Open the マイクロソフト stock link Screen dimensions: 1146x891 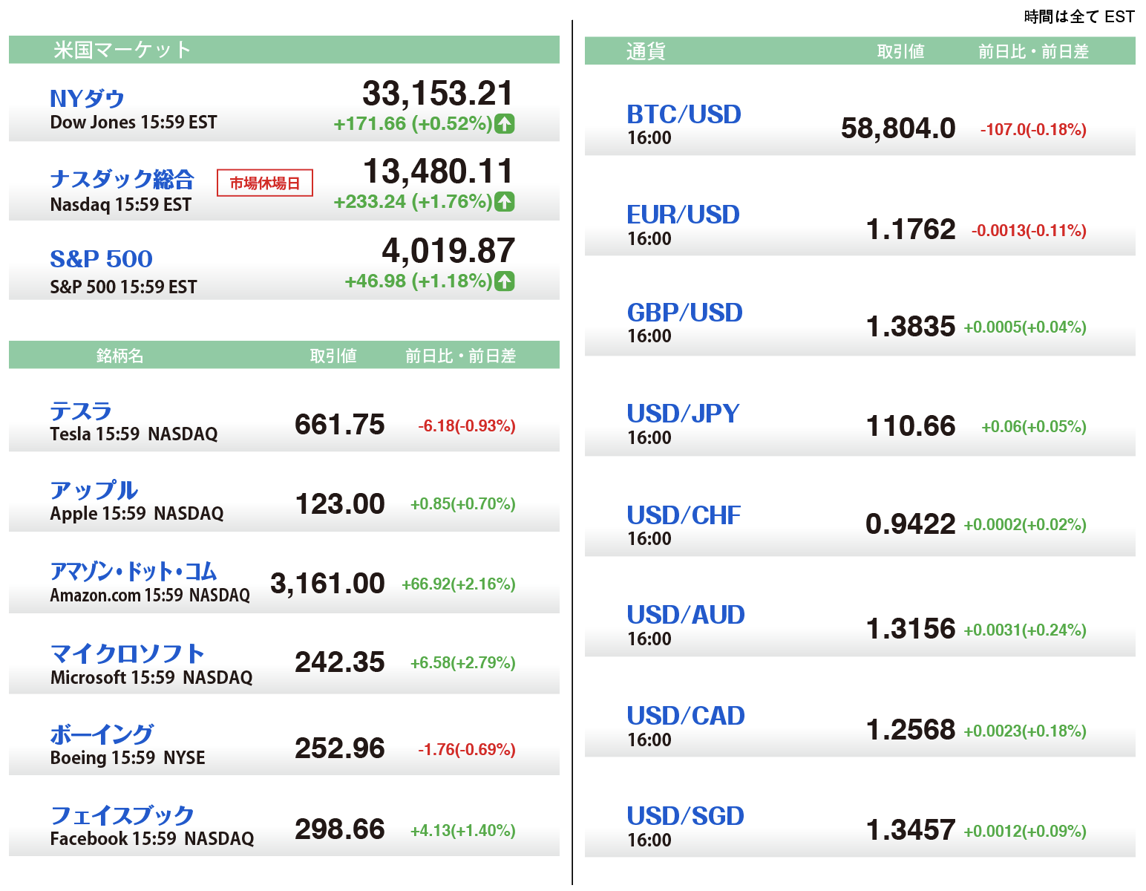(127, 653)
